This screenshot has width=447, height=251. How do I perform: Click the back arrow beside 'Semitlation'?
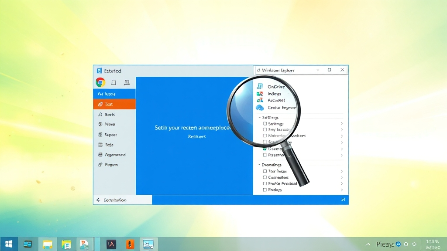click(x=98, y=200)
